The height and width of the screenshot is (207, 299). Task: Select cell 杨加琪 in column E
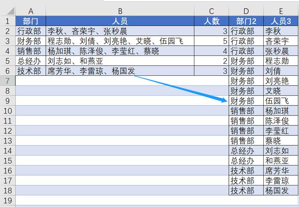(281, 111)
